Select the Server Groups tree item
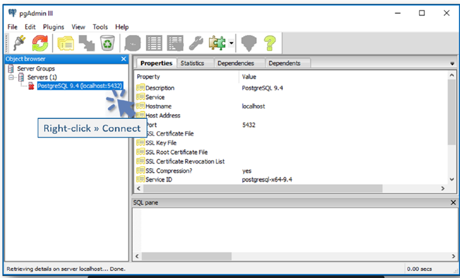This screenshot has height=278, width=460. [x=36, y=69]
